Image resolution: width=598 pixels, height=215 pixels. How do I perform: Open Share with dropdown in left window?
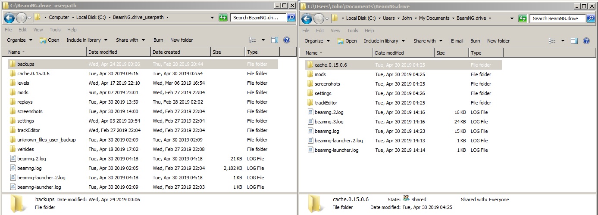pyautogui.click(x=130, y=40)
